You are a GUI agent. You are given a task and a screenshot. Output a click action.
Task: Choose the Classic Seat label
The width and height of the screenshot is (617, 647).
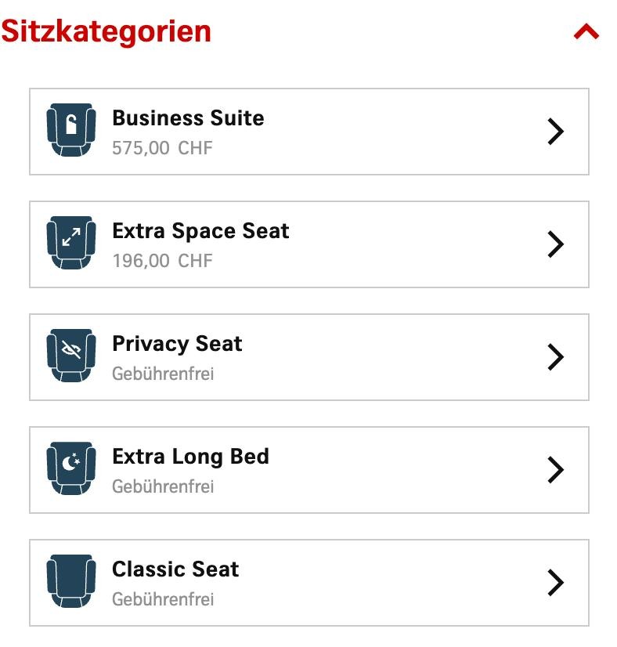[175, 569]
